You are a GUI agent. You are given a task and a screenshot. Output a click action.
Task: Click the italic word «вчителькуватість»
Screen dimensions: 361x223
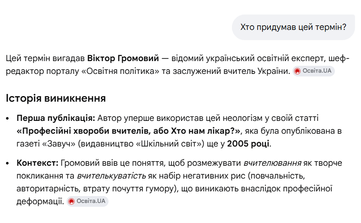[111, 176]
